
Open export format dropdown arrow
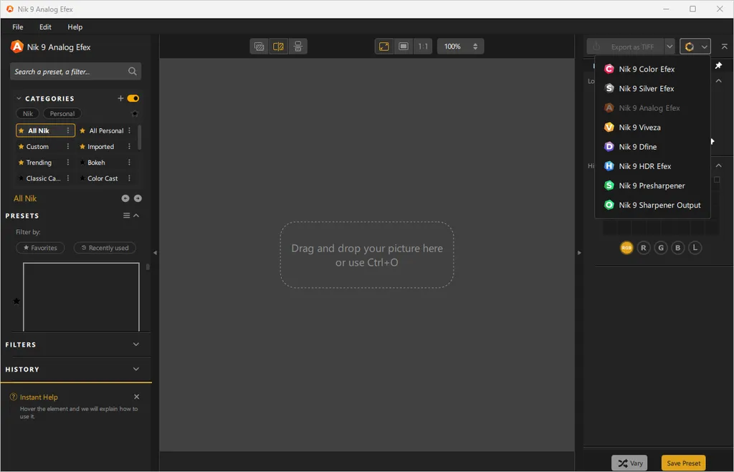coord(669,47)
